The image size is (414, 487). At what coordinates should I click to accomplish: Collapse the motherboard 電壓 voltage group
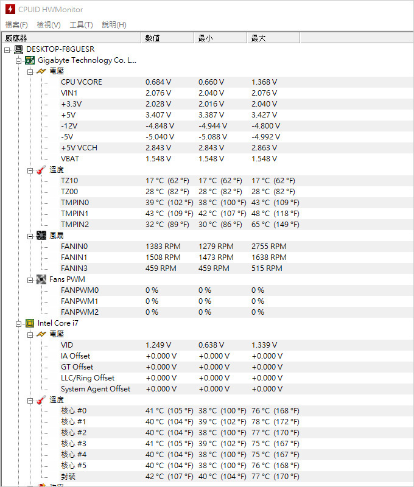30,72
